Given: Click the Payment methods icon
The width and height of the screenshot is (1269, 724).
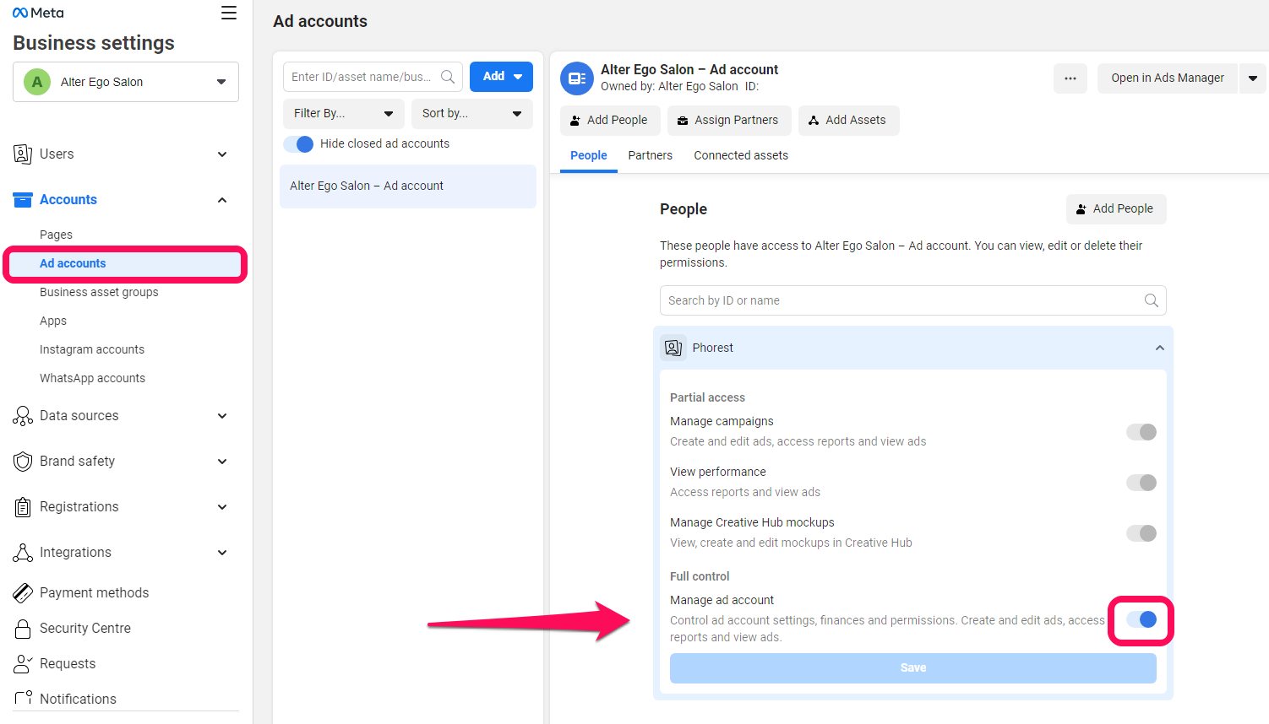Looking at the screenshot, I should 23,593.
